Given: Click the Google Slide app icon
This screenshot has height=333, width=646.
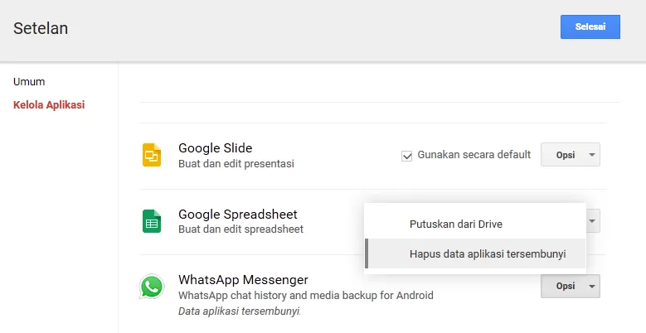Looking at the screenshot, I should [x=152, y=155].
